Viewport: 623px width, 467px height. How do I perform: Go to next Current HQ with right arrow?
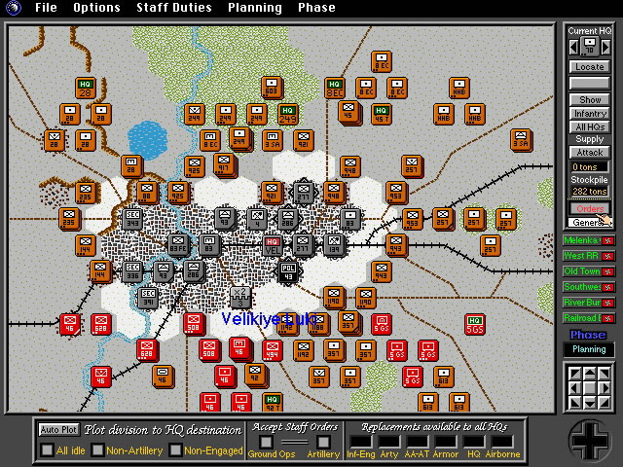[x=605, y=48]
